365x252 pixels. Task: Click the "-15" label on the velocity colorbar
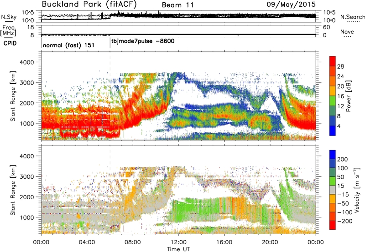343,195
